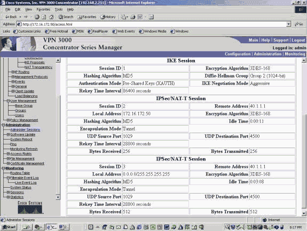Click the Cisco Systems logo
This screenshot has height=231, width=307.
pos(30,207)
